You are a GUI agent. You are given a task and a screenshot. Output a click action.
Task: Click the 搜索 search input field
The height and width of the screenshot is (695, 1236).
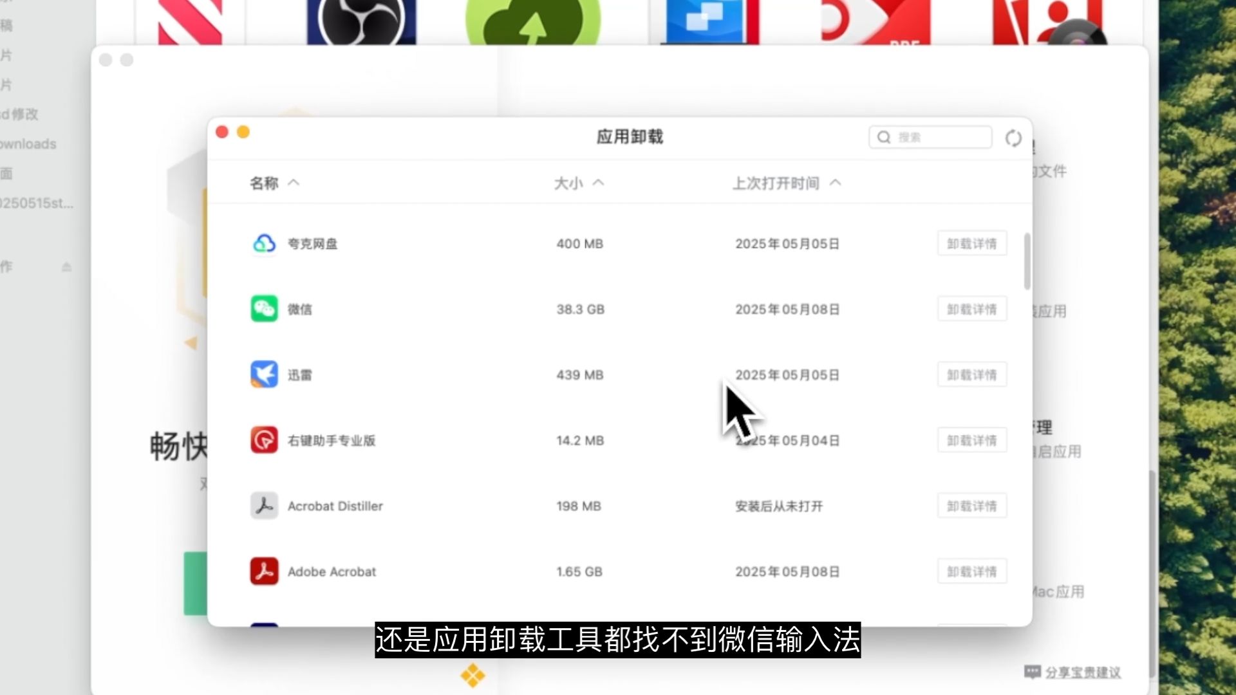coord(930,137)
